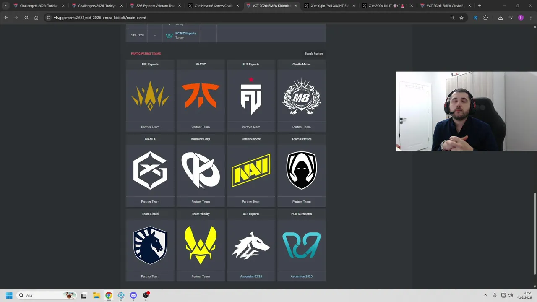Switch to VCT 2026: EMEA Clash tab
Image resolution: width=537 pixels, height=302 pixels.
point(446,6)
